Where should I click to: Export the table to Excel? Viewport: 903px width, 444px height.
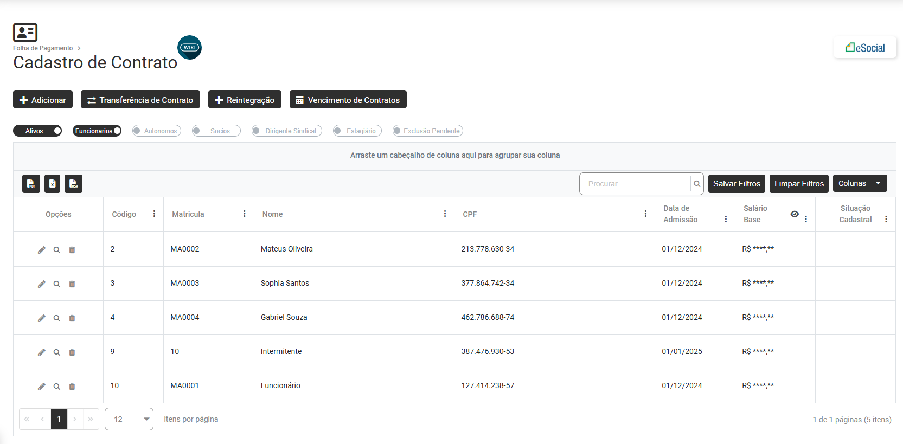(x=52, y=184)
